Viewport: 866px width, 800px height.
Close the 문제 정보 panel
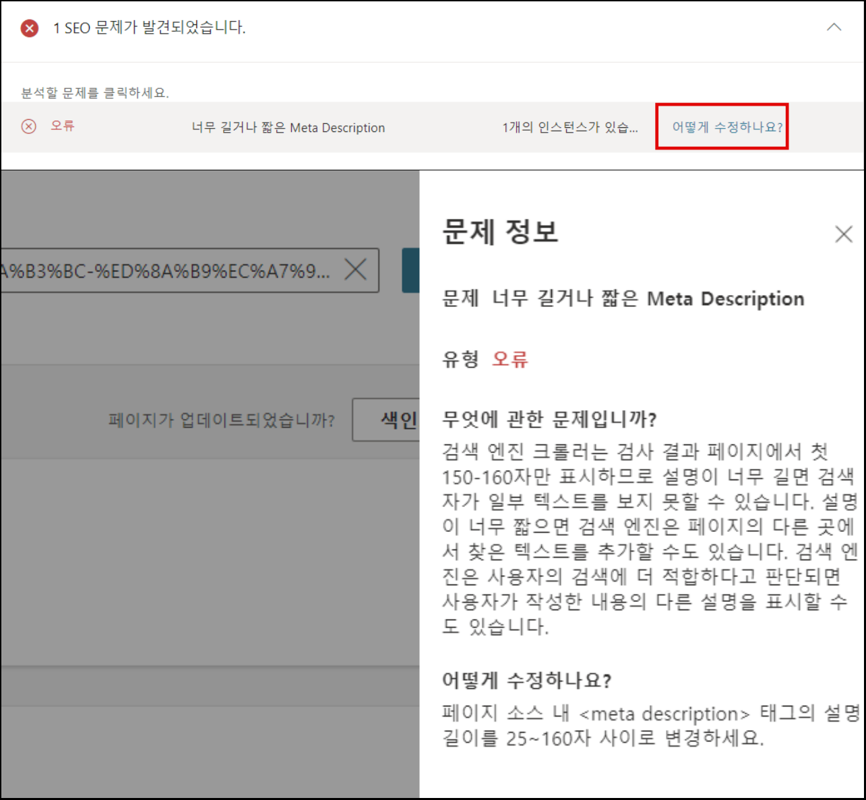click(844, 234)
